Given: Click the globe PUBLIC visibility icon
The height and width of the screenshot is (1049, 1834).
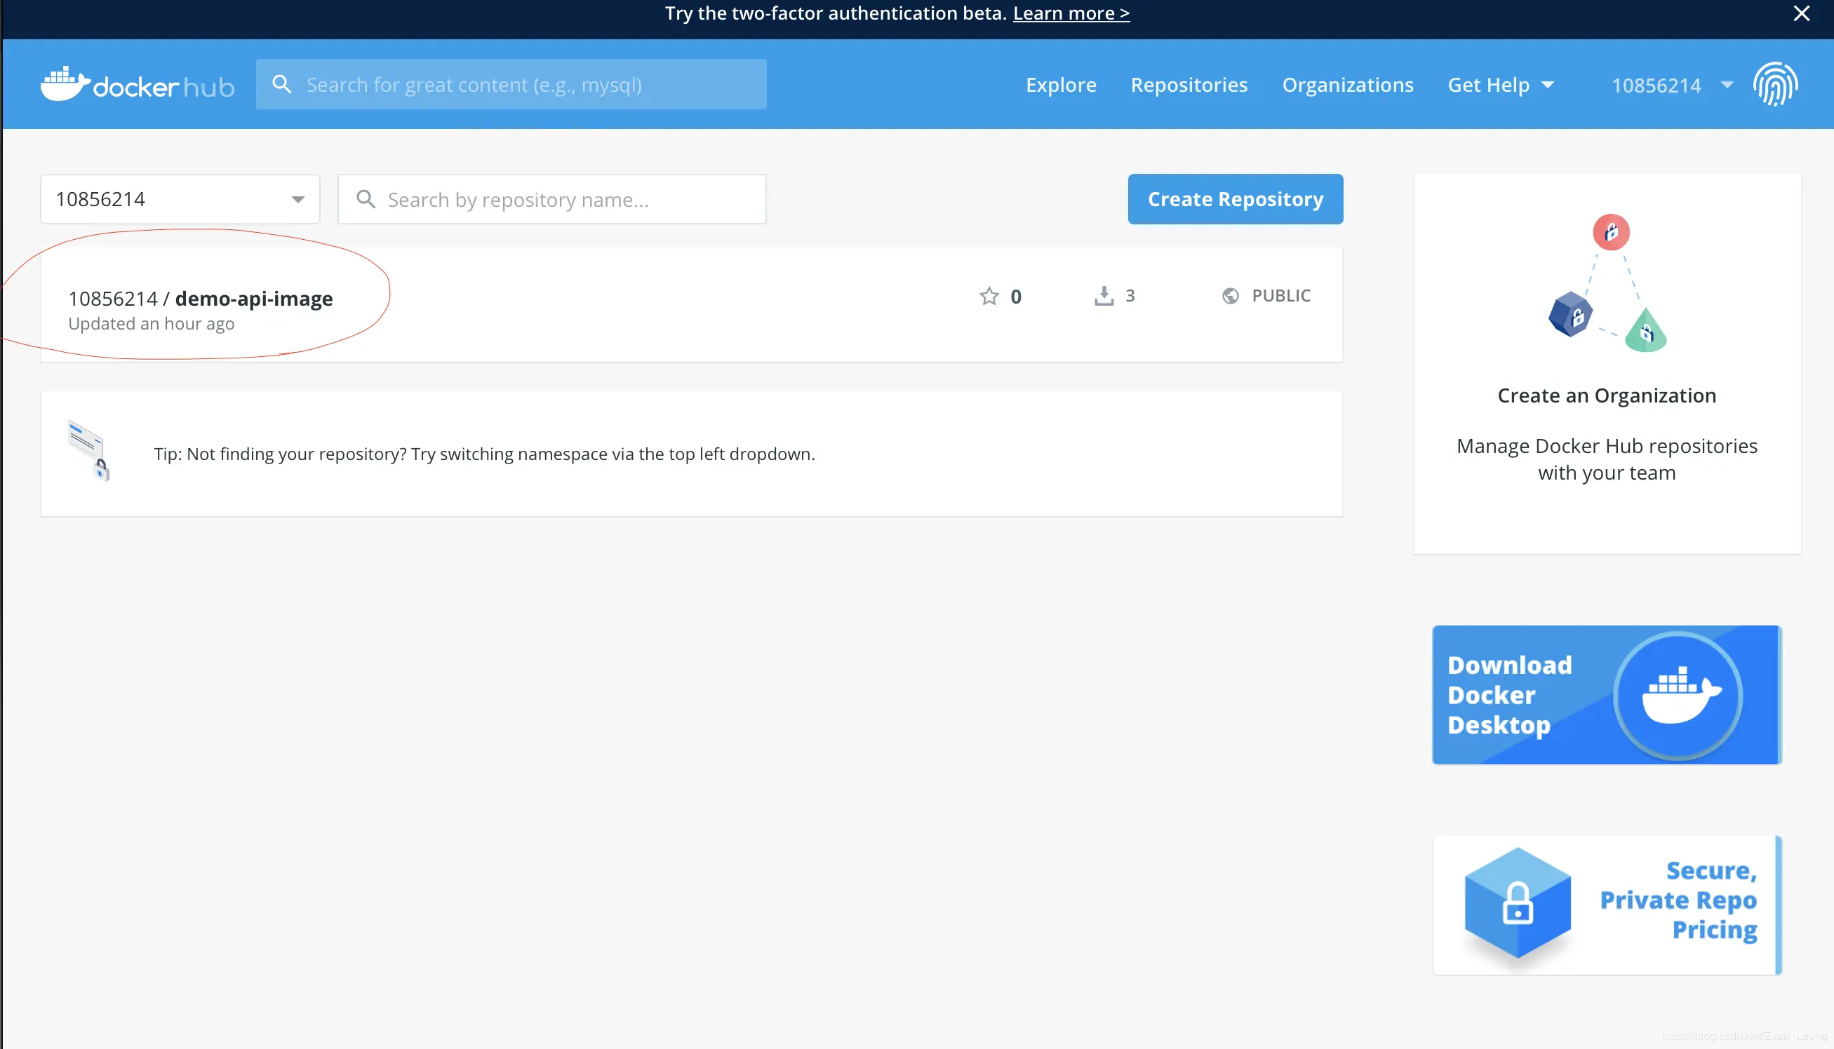Looking at the screenshot, I should click(1231, 295).
